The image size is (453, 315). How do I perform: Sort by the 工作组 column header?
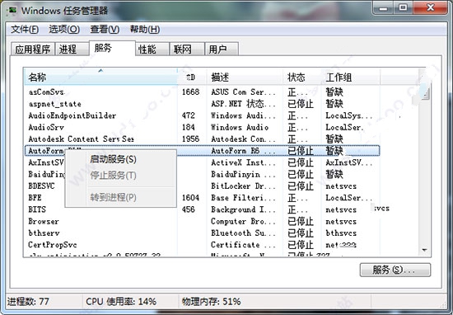351,78
